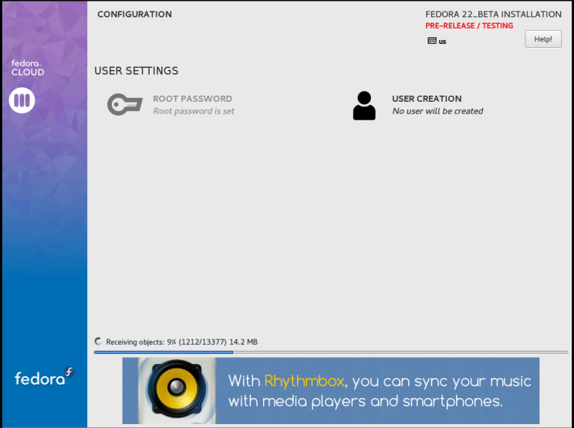Click "PRE-RELEASE / TESTING" warning text
574x428 pixels.
tap(469, 25)
